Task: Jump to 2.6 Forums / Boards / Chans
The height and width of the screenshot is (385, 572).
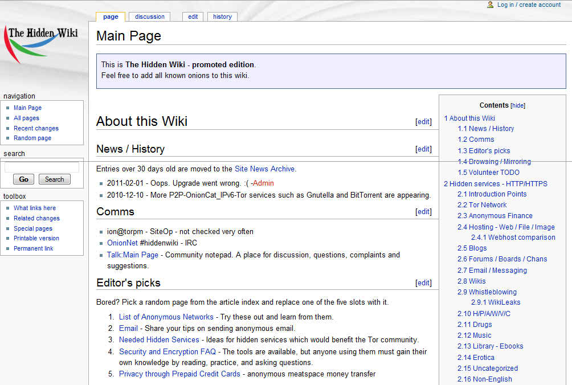Action: click(502, 259)
